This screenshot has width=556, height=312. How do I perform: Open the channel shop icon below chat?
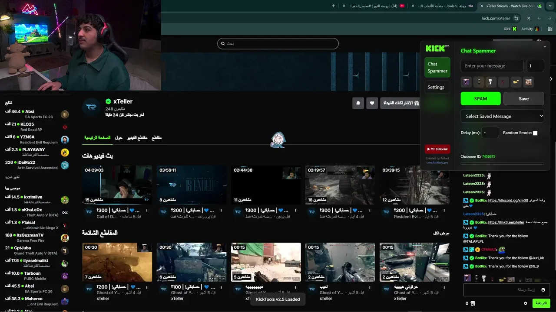pos(473,303)
